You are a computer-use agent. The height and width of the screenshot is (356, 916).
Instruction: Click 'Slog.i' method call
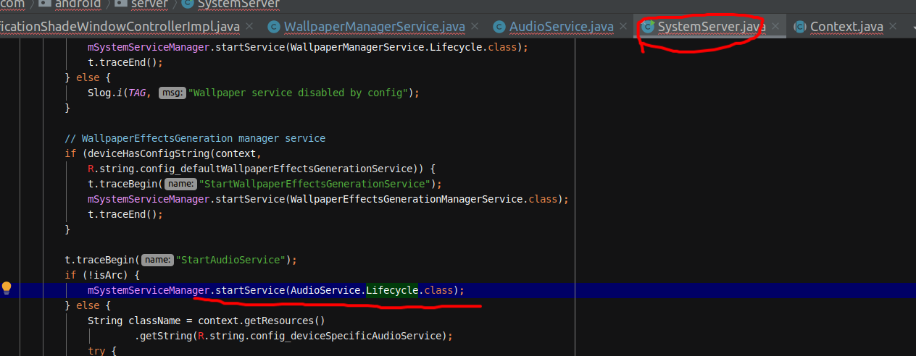click(x=104, y=93)
